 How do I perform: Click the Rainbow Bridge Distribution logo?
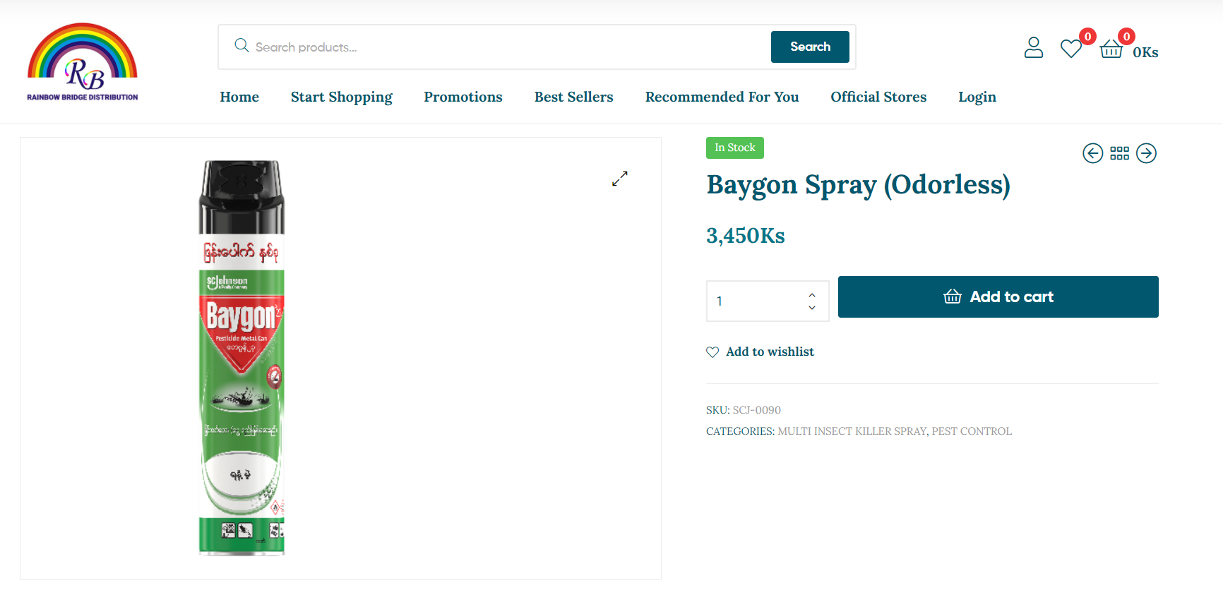83,62
